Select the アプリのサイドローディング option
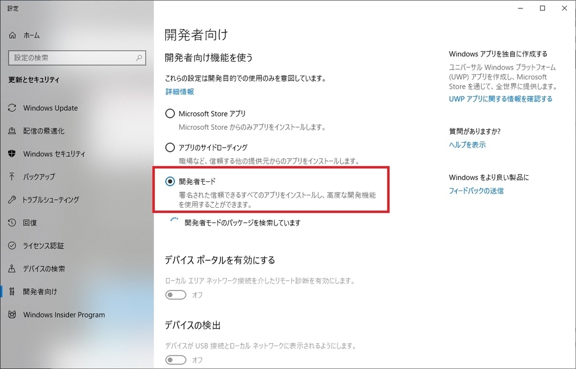The width and height of the screenshot is (576, 369). coord(169,147)
